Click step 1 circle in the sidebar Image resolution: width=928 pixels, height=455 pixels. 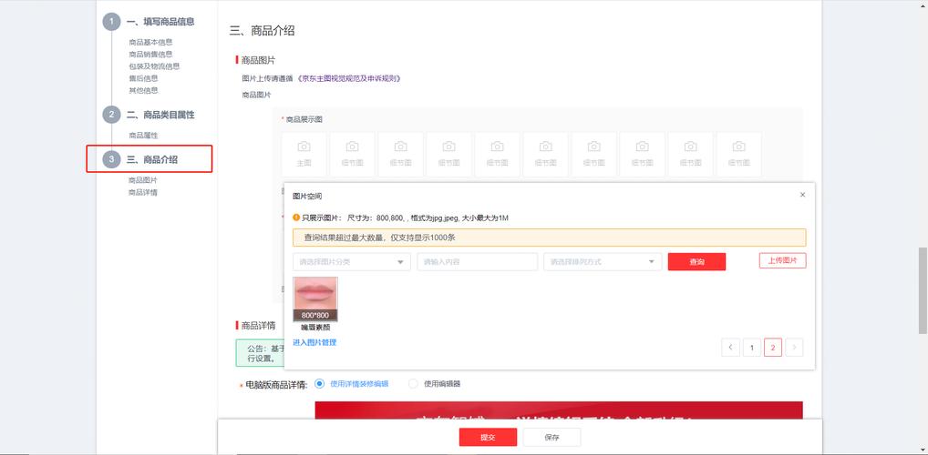point(111,22)
